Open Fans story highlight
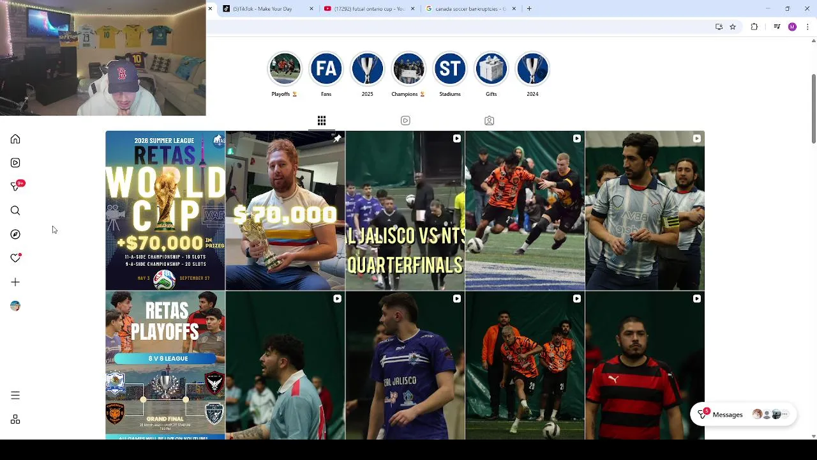Image resolution: width=817 pixels, height=460 pixels. tap(326, 69)
